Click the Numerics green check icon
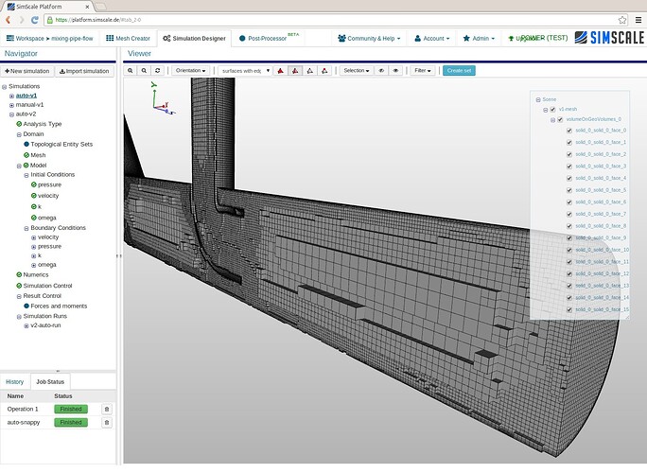 (19, 274)
